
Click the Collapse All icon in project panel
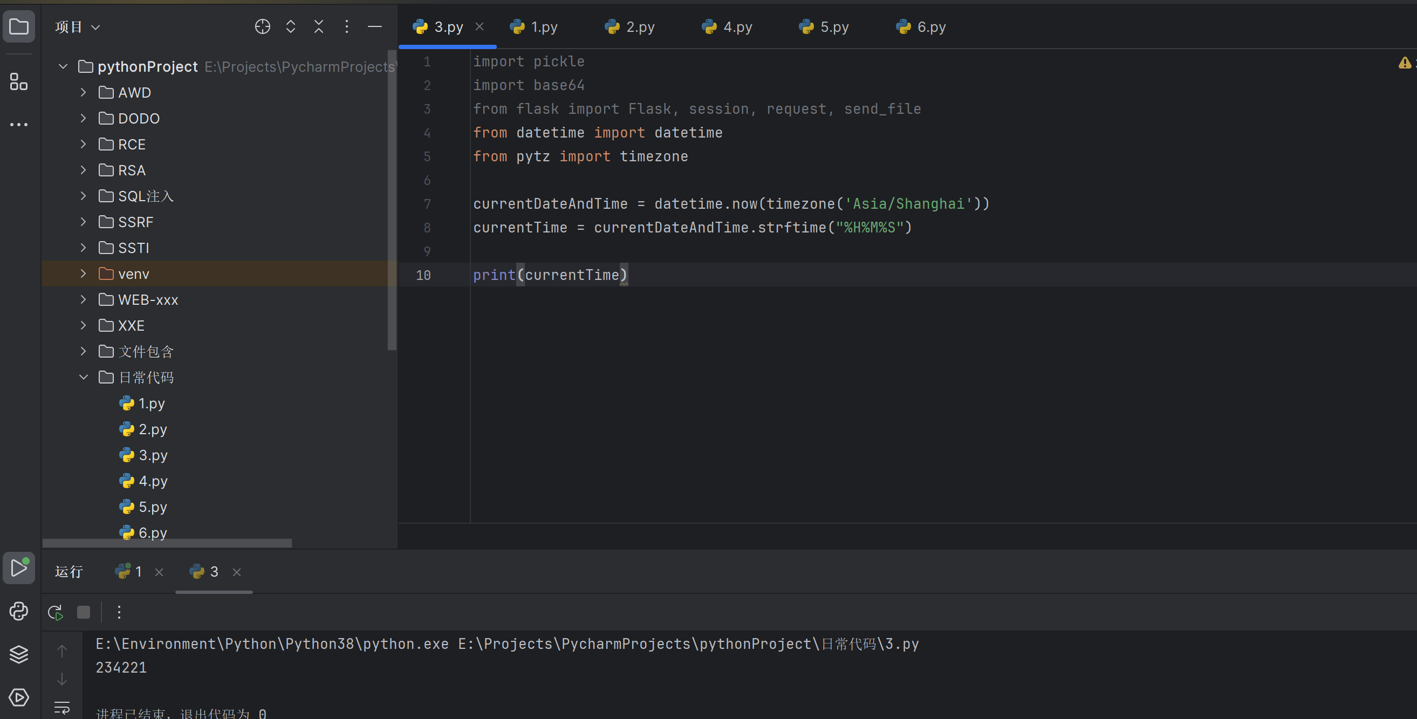(x=318, y=26)
